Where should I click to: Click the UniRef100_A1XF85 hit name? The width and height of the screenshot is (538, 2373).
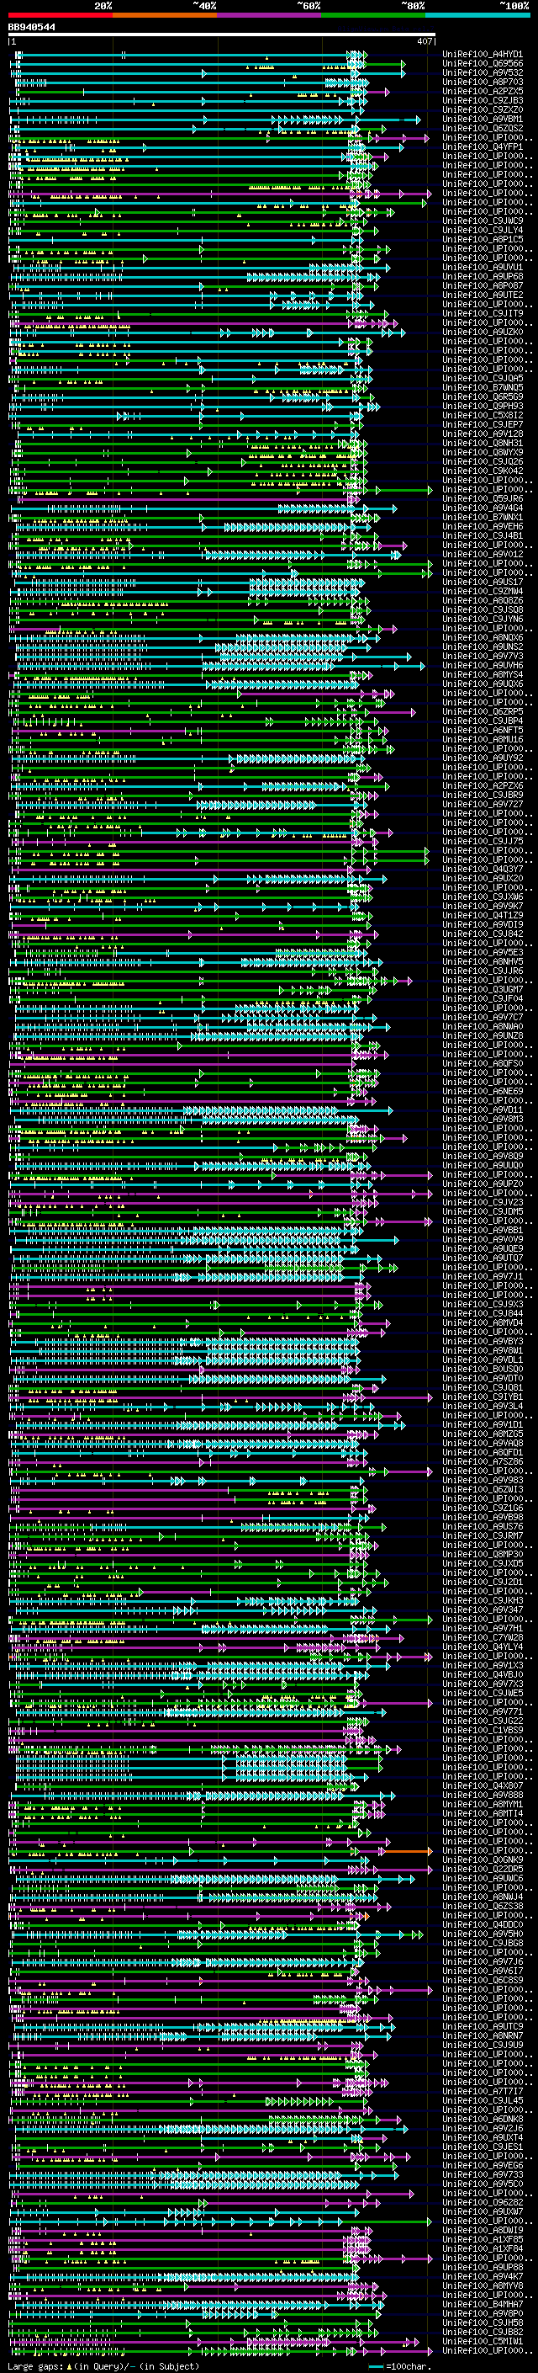[x=482, y=2239]
